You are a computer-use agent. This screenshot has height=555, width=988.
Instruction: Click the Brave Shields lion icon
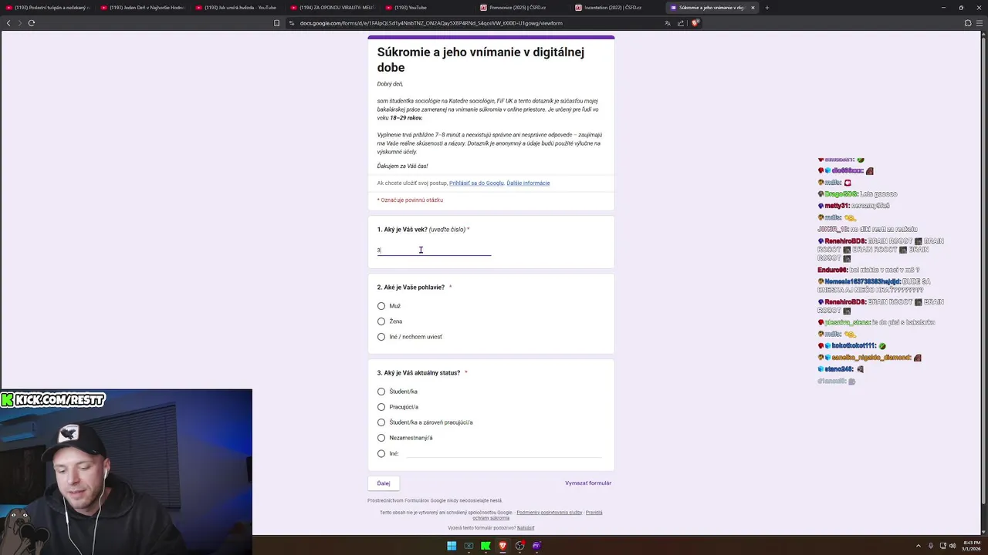pos(695,23)
